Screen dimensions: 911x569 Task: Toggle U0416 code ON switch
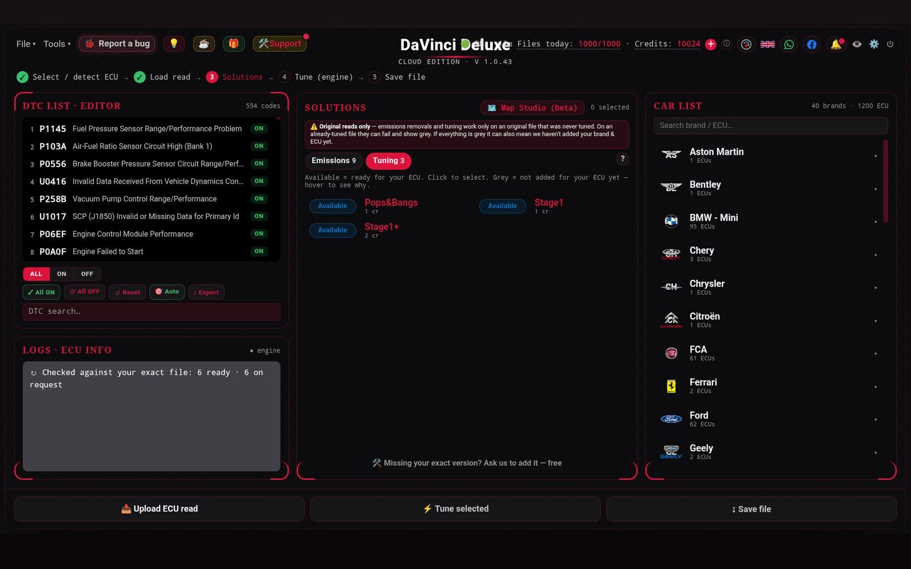(x=259, y=182)
